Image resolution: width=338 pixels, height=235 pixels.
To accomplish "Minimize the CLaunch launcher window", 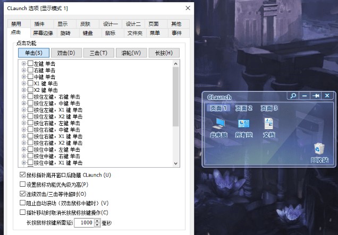I will (x=305, y=95).
